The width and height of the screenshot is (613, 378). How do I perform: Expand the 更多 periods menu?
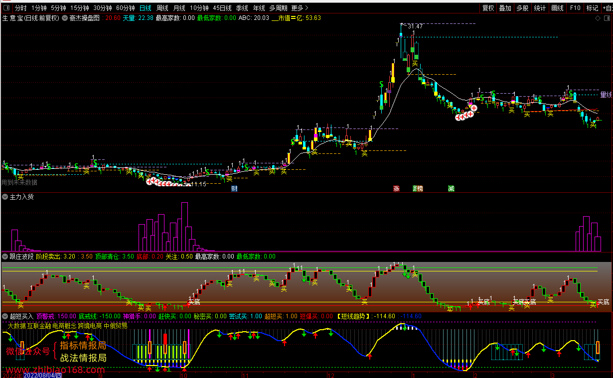pos(300,8)
